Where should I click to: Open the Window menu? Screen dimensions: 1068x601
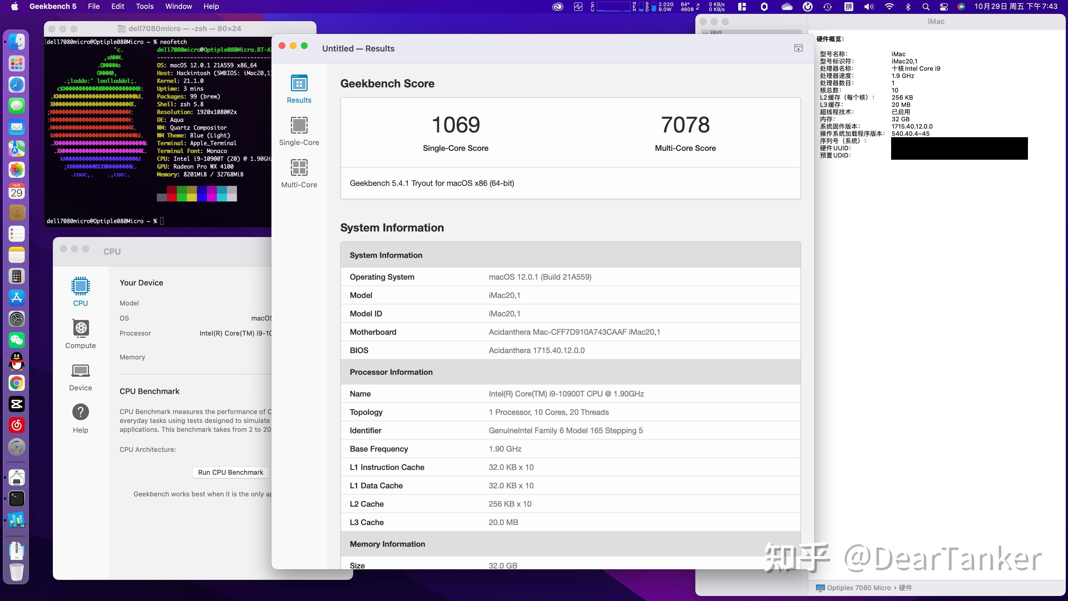point(178,6)
